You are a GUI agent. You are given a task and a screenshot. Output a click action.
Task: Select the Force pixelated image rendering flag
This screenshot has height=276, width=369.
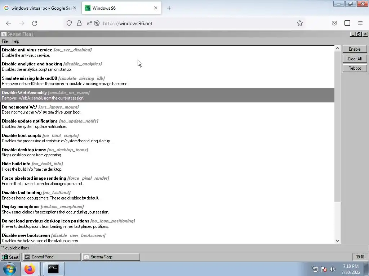167,181
